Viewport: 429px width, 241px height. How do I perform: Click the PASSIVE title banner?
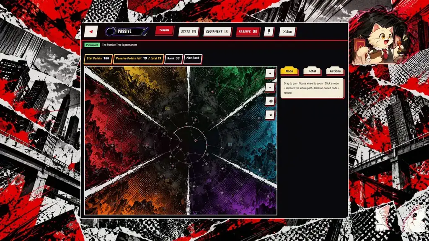(x=127, y=31)
